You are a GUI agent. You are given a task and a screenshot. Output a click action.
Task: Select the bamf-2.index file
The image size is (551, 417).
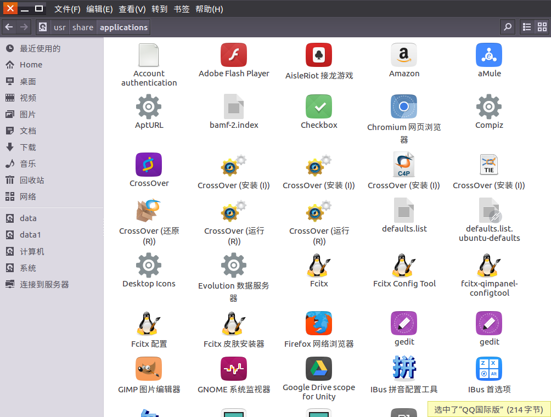[x=234, y=106]
